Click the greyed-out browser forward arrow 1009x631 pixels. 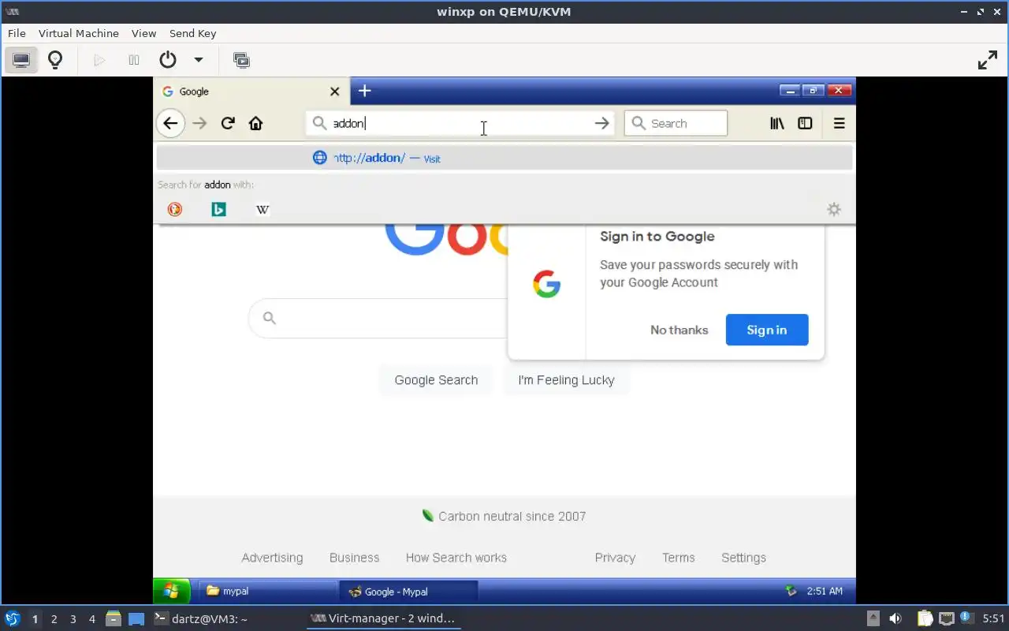point(199,123)
